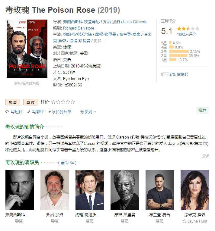
Task: Open the 1092人评价 ratings link
Action: 186,34
